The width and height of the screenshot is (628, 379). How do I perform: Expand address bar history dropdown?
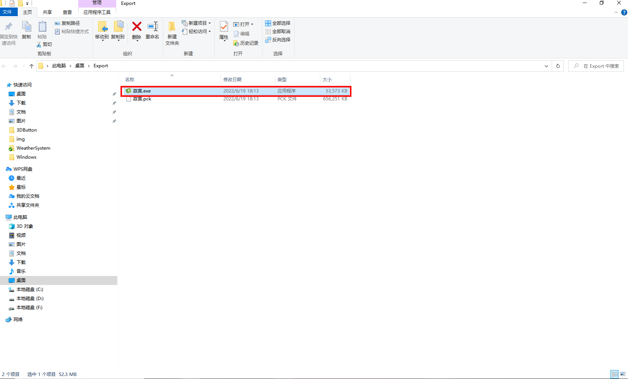pos(546,66)
